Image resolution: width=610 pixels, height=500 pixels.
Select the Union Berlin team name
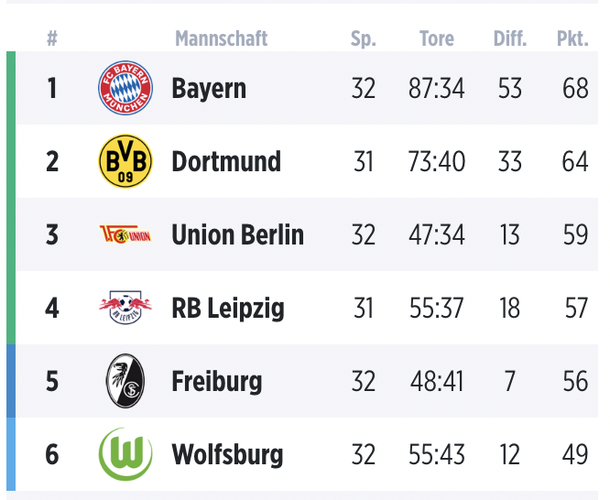(x=237, y=235)
